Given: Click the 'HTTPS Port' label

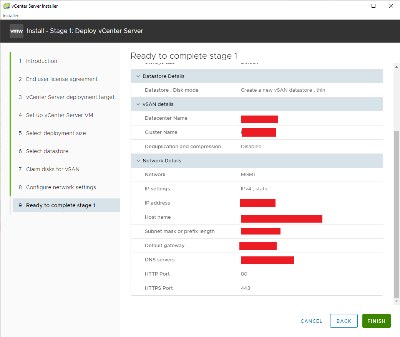Looking at the screenshot, I should coord(159,288).
